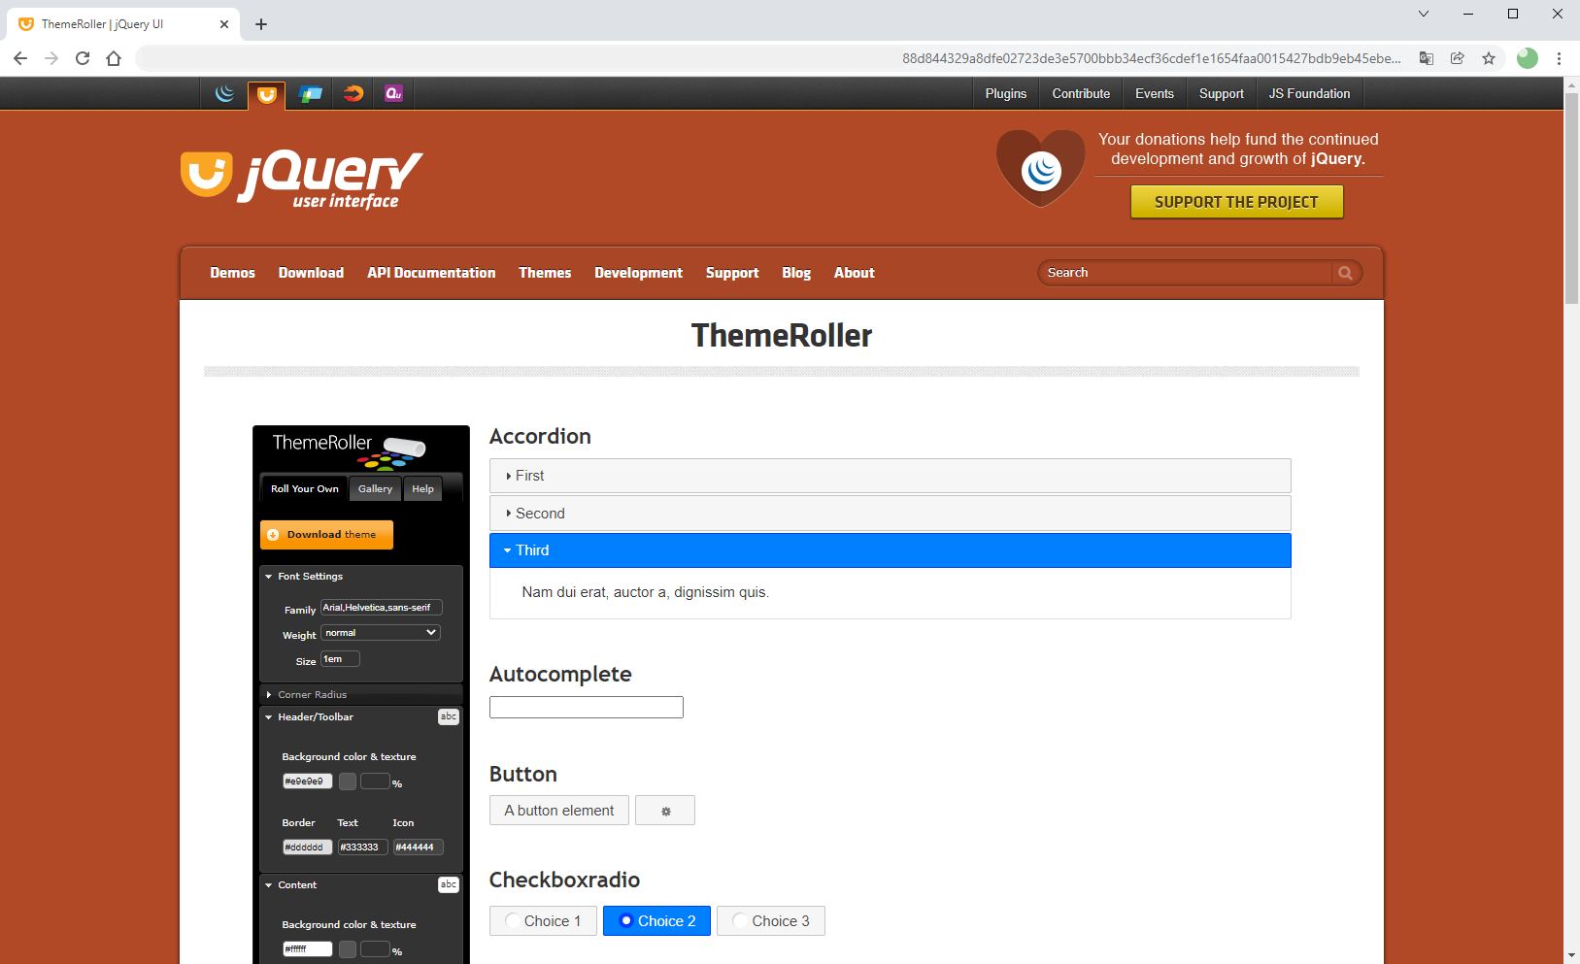Open the Sizzle site icon
The image size is (1580, 964).
pos(353,93)
